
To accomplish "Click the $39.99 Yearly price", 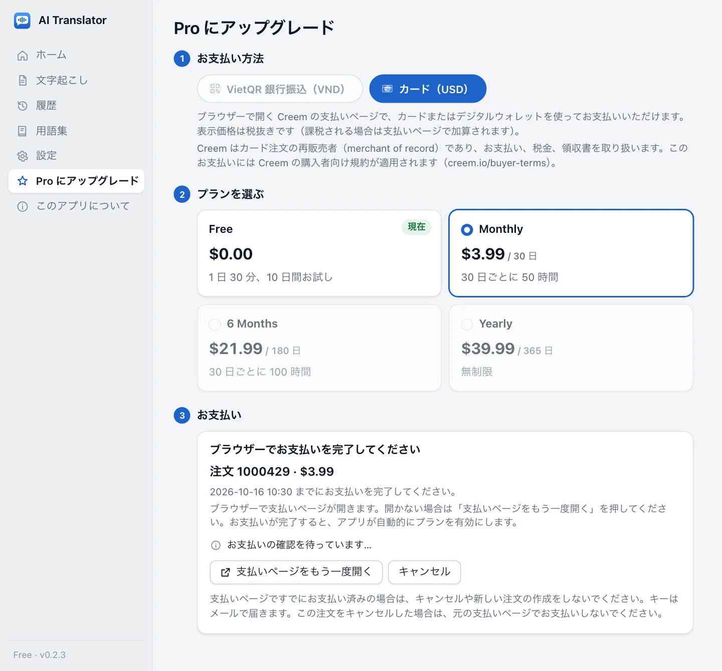I will (x=488, y=349).
